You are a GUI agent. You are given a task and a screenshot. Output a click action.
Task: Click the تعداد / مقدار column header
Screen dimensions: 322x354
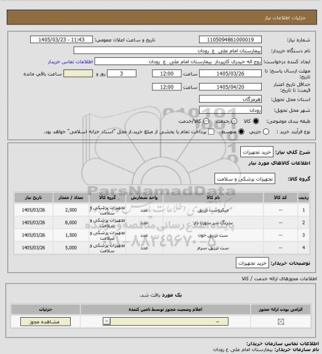coord(71,197)
